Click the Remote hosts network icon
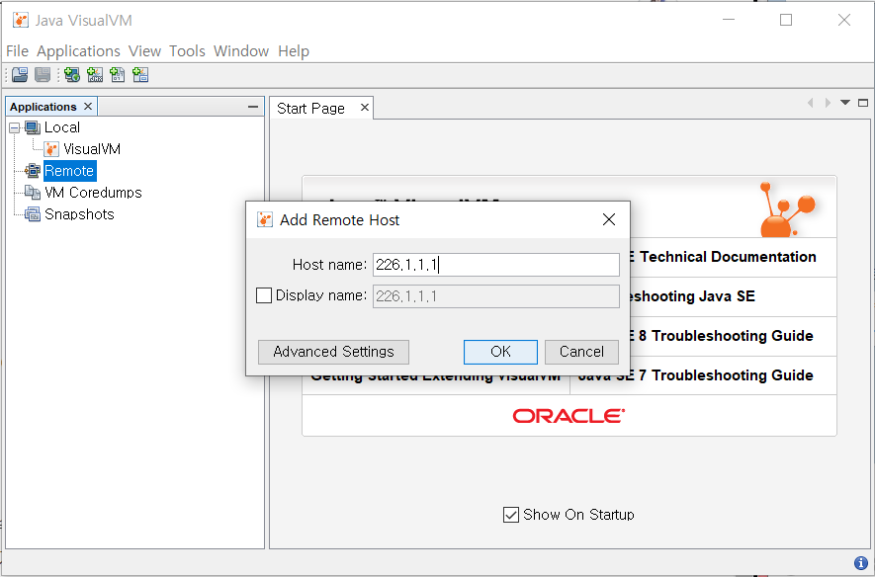Screen dimensions: 875x577 (33, 171)
